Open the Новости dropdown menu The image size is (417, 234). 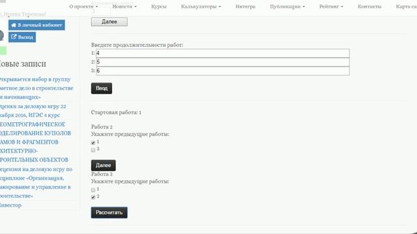coord(124,6)
